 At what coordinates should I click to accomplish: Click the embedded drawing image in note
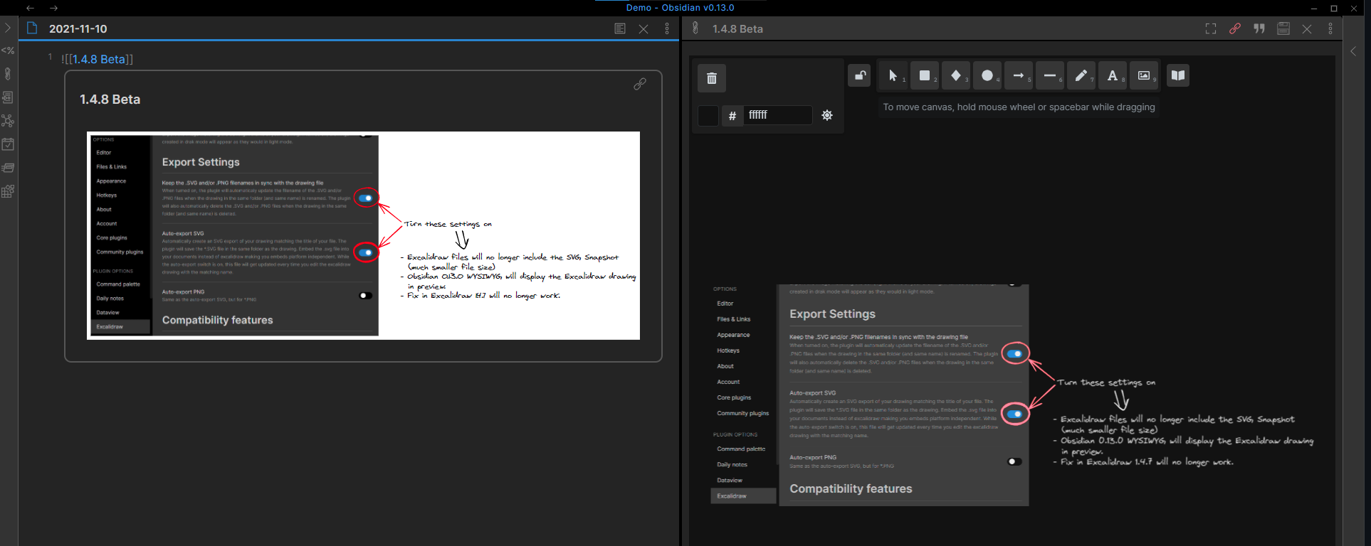tap(363, 235)
